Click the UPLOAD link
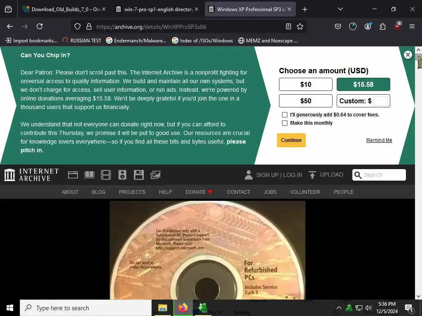The width and height of the screenshot is (422, 316). click(331, 174)
